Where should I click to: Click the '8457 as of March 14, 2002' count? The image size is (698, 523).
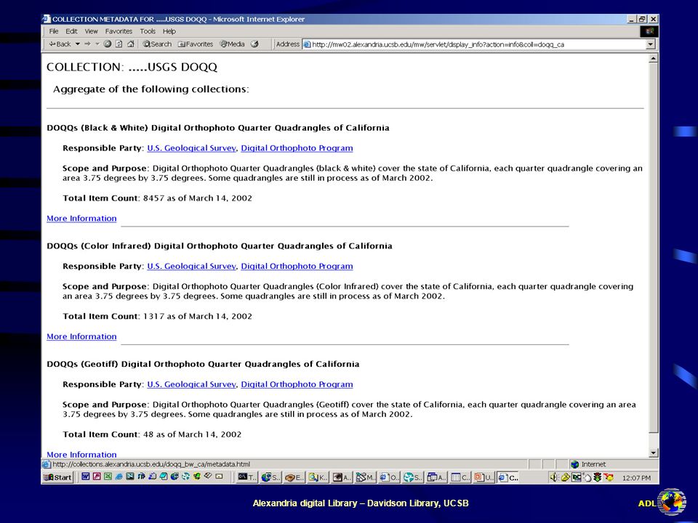(198, 198)
